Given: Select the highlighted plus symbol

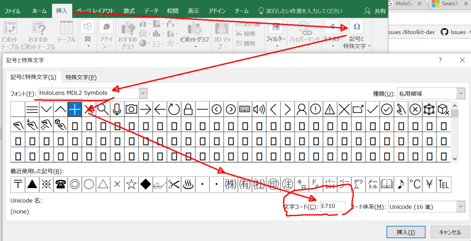Looking at the screenshot, I should (75, 109).
